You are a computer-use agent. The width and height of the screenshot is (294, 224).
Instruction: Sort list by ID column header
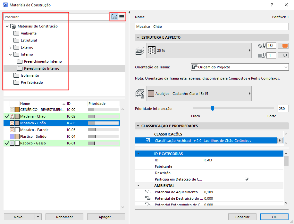click(77, 104)
